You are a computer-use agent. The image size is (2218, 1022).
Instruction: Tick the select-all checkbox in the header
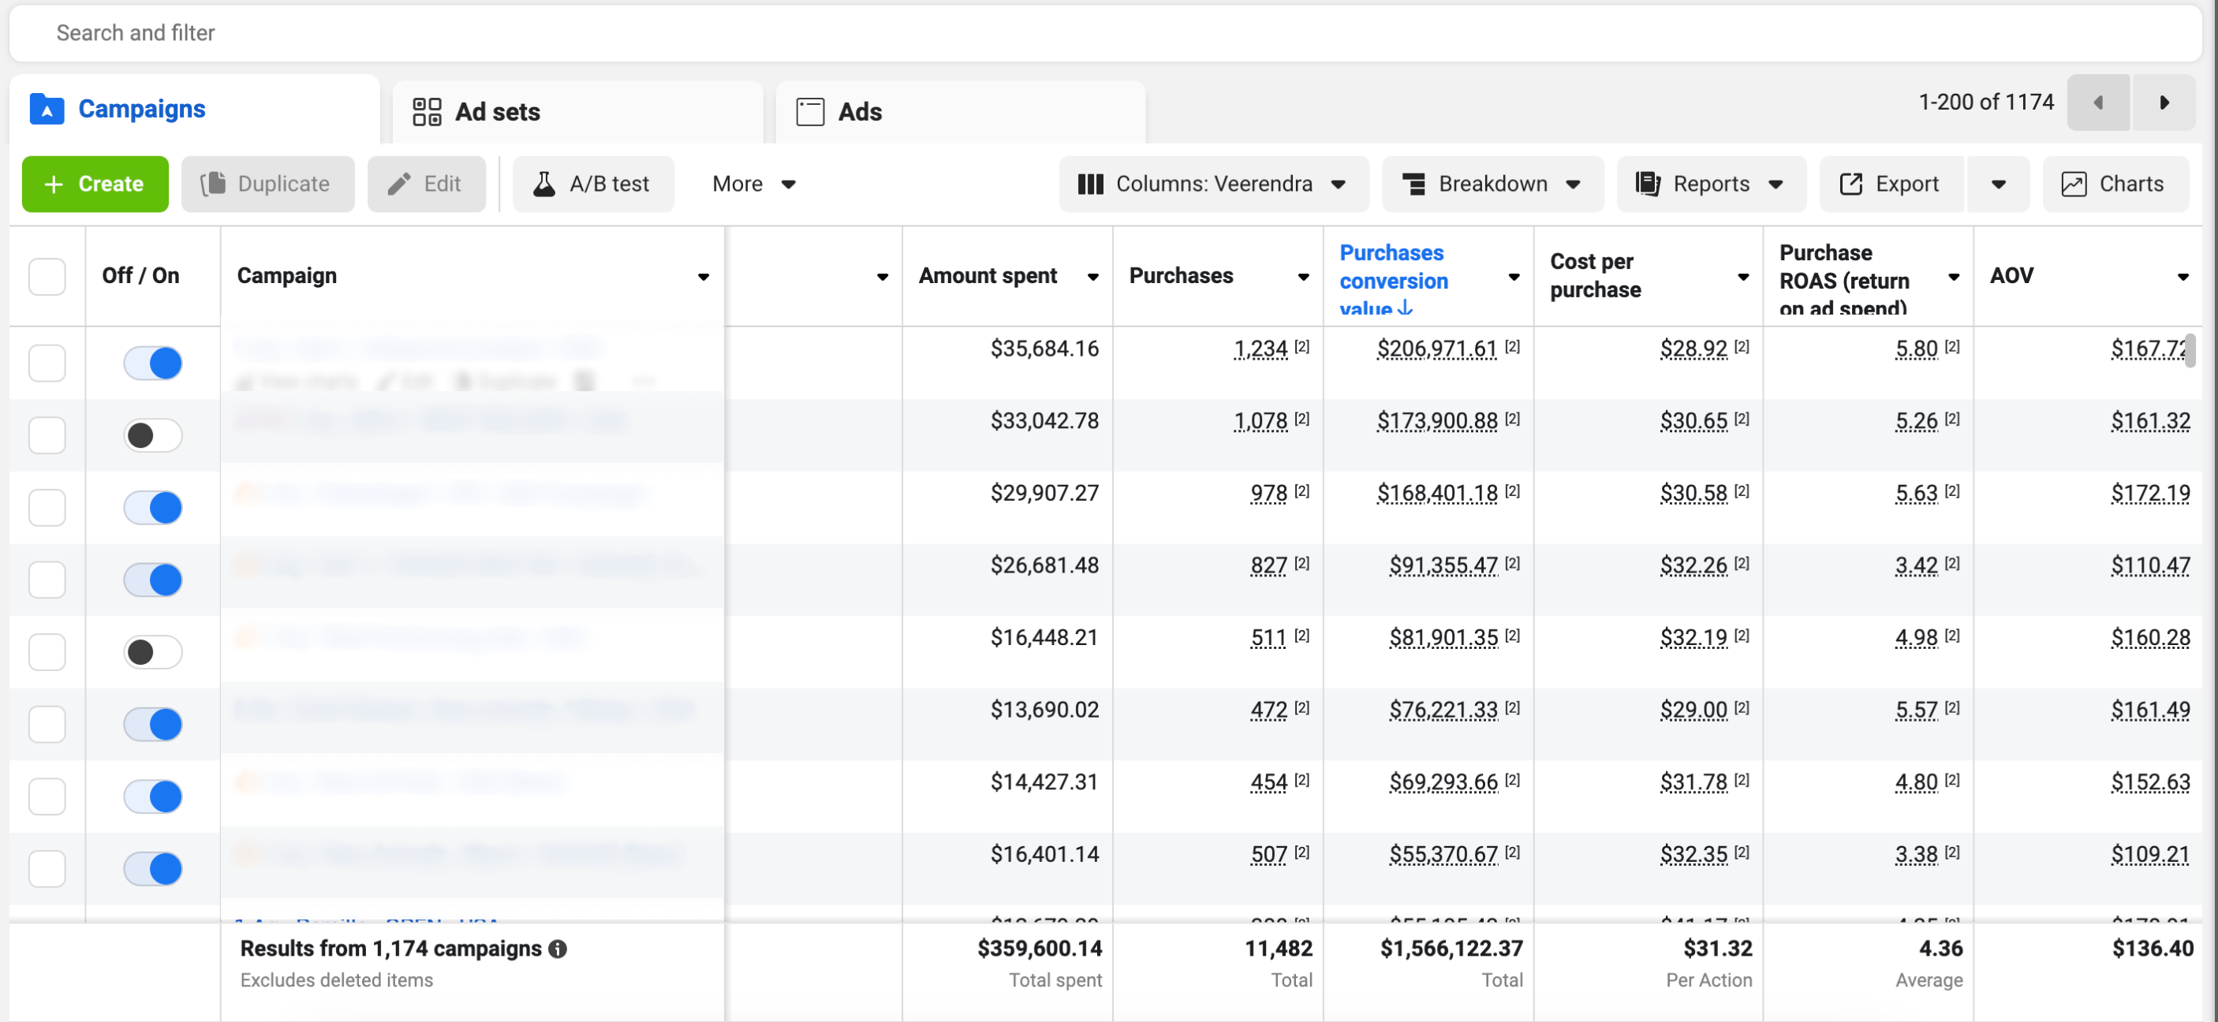tap(47, 276)
